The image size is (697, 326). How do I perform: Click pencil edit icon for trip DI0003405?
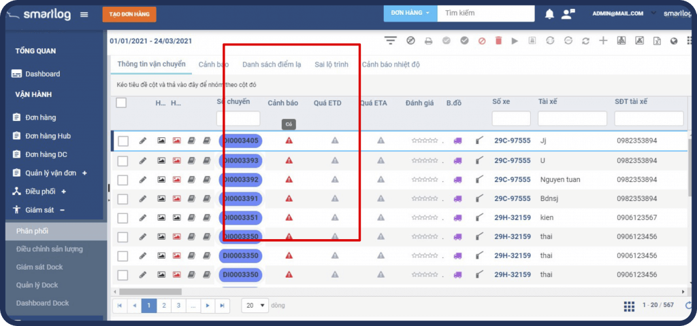142,141
